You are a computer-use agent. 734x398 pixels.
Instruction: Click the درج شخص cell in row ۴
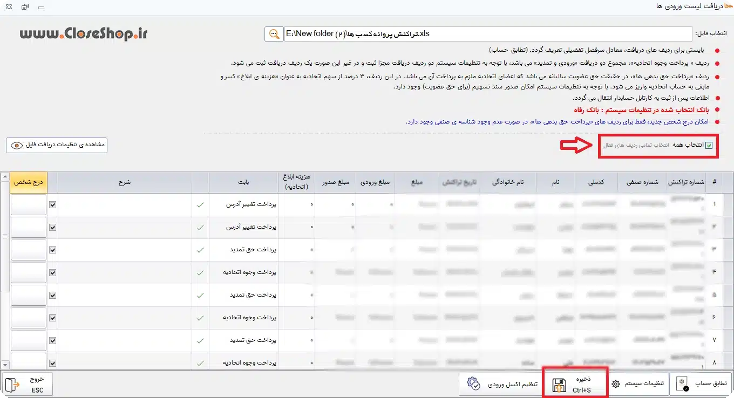tap(29, 273)
